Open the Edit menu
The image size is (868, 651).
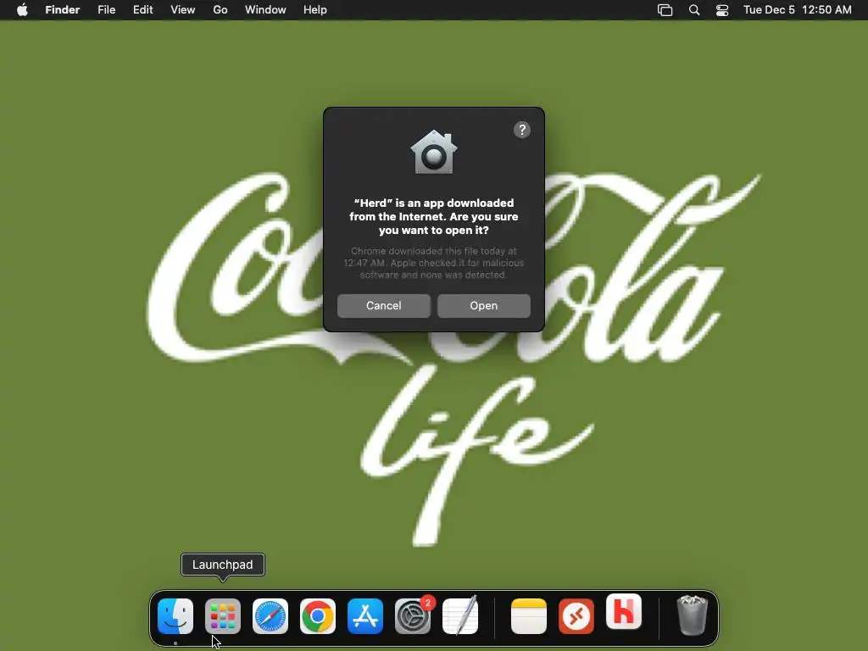click(x=142, y=10)
